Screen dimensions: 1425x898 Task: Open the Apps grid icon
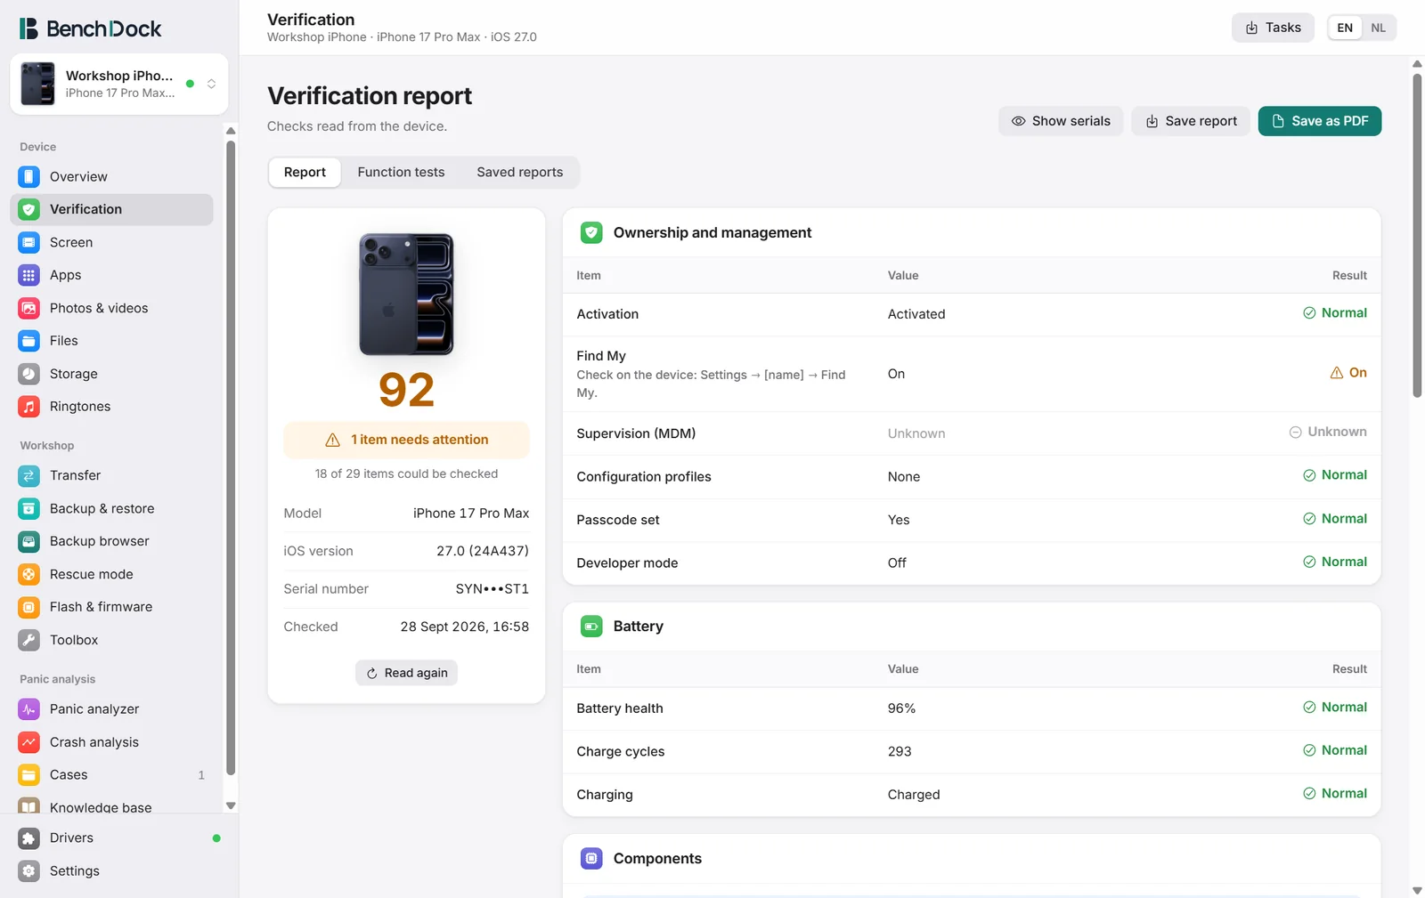(28, 275)
